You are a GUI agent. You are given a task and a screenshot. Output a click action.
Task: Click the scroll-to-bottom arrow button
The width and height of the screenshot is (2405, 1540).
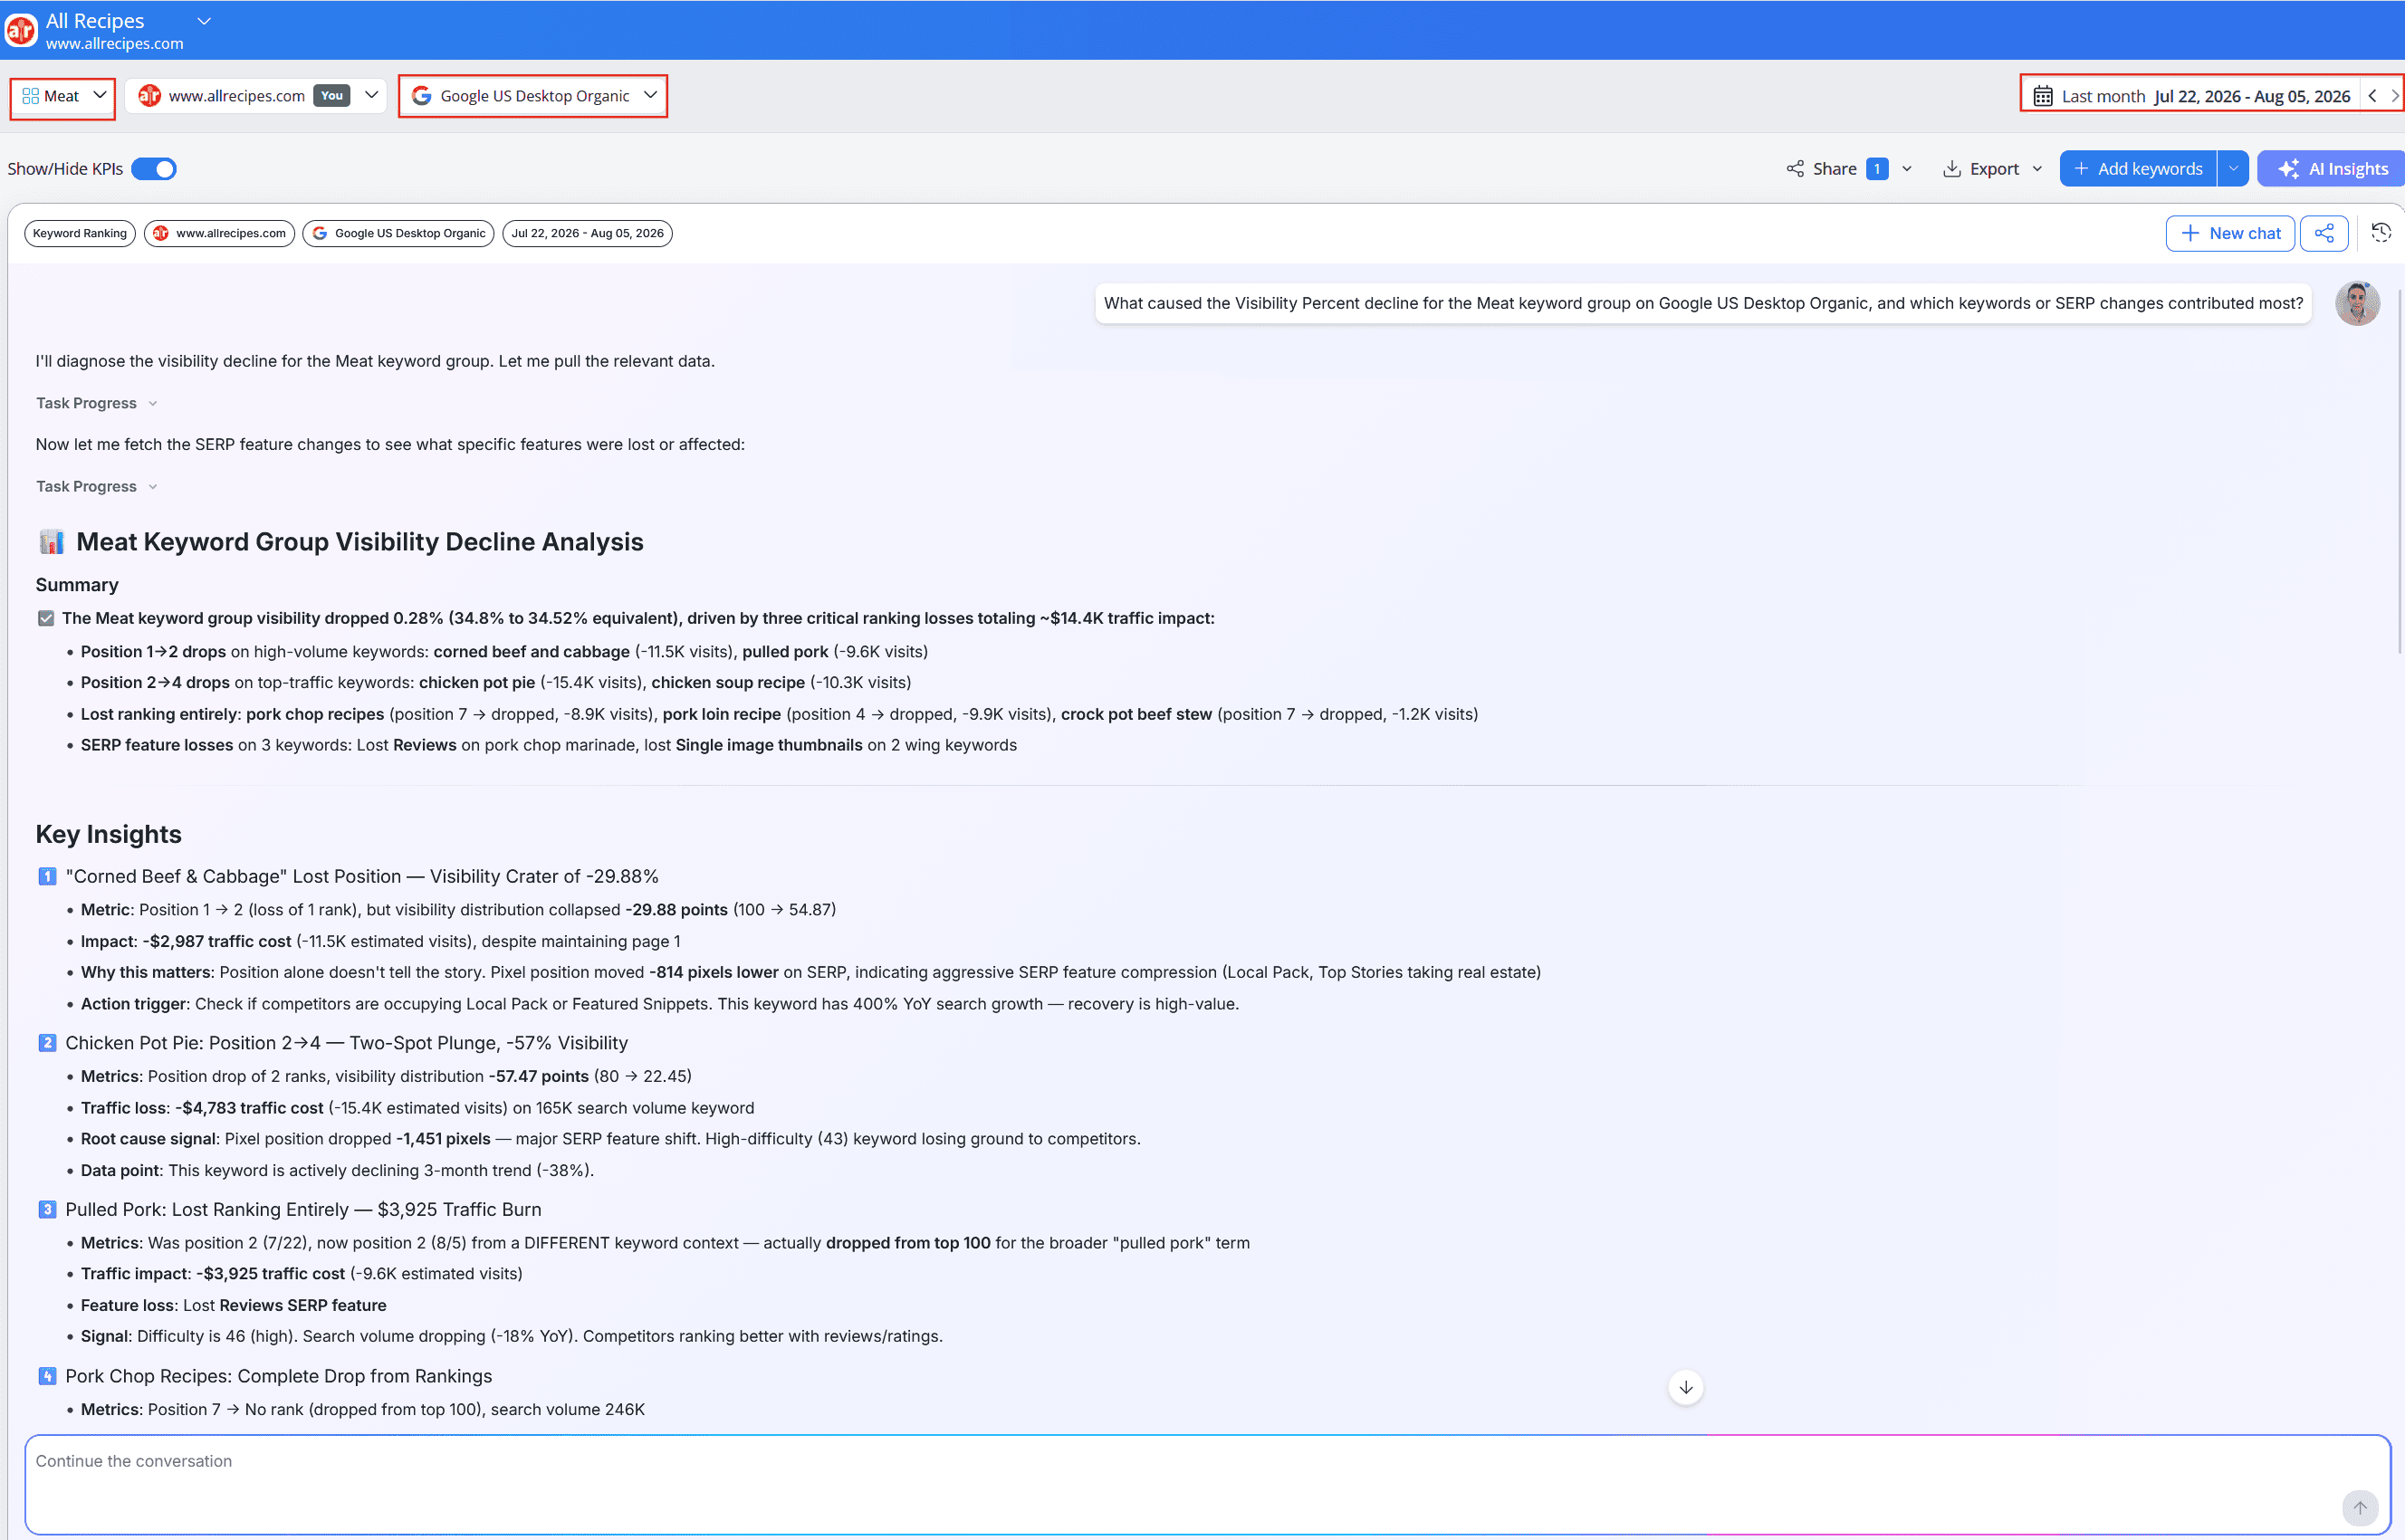[x=1686, y=1387]
